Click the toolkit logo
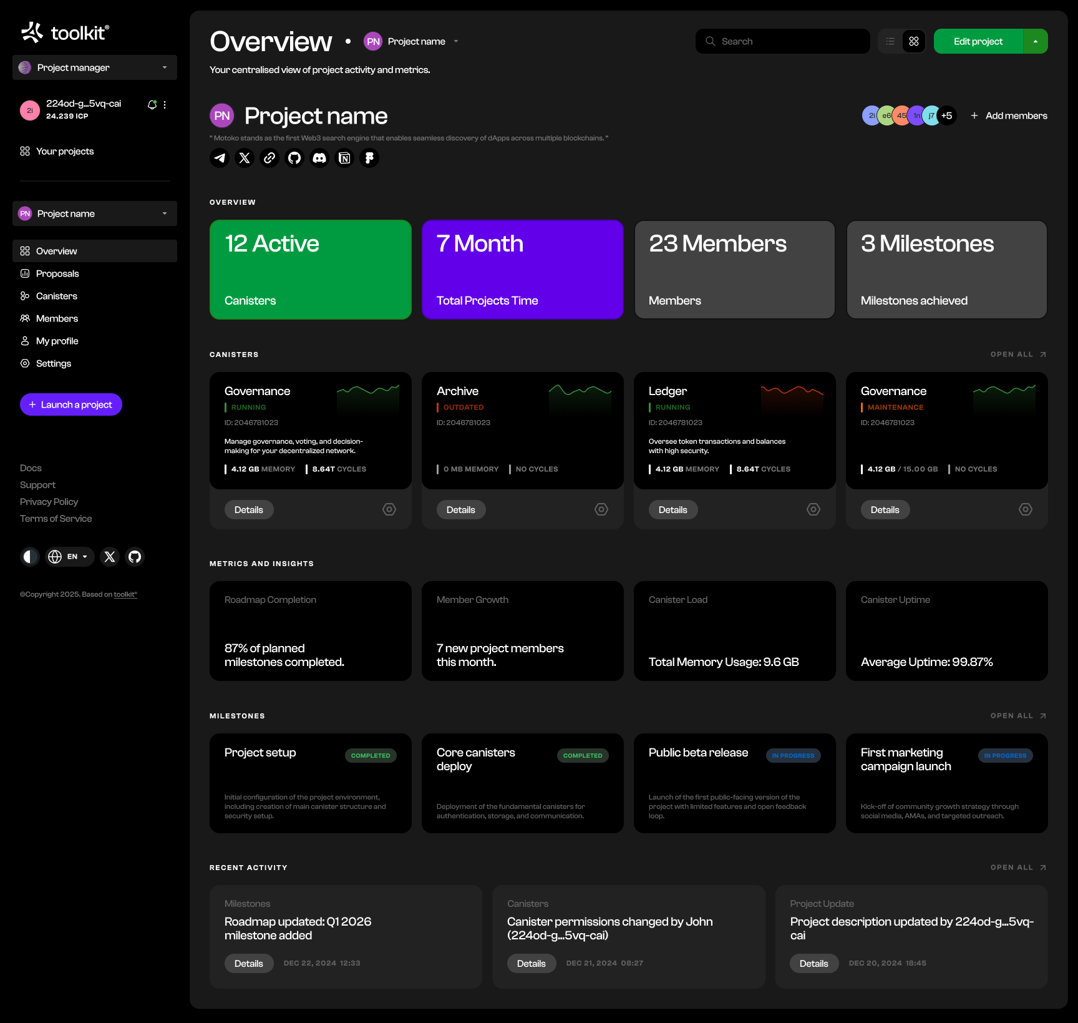1078x1023 pixels. (65, 32)
